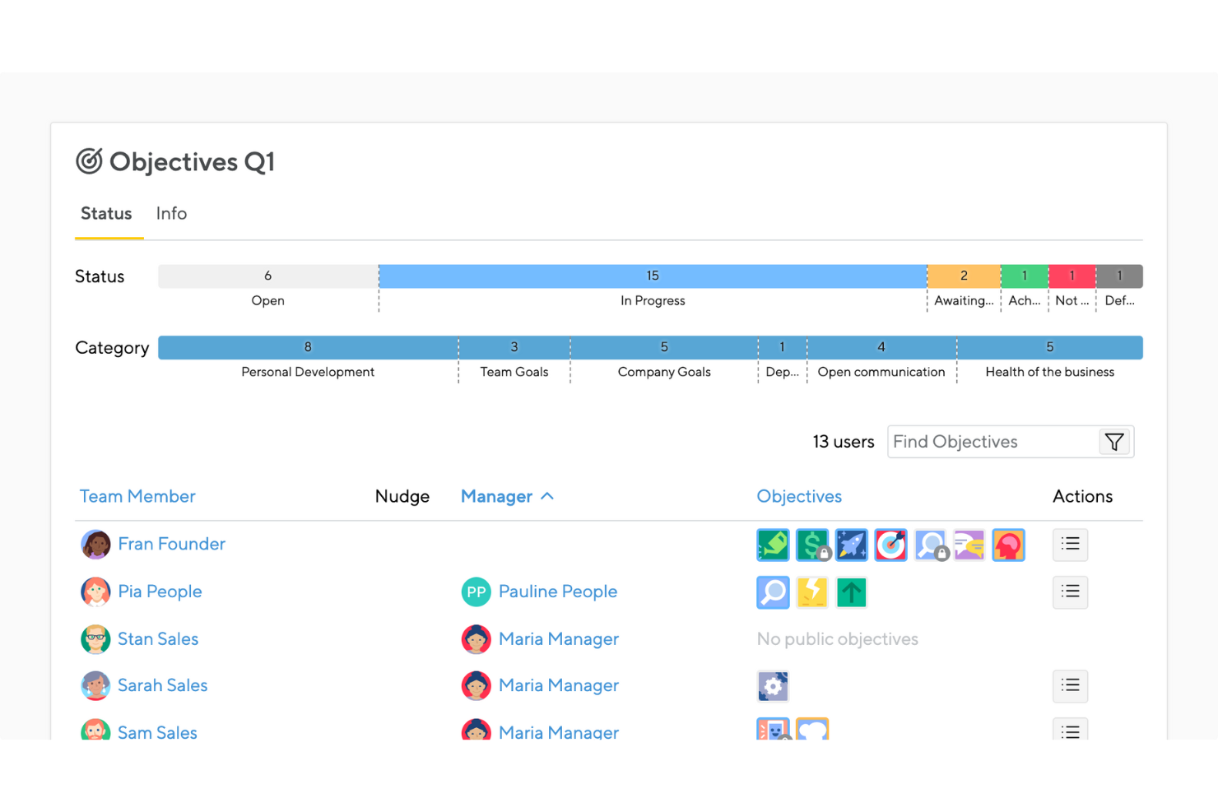Screen dimensions: 1218x812
Task: Click Stan Sales' avatar
Action: coord(95,639)
